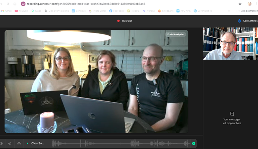The height and width of the screenshot is (149, 258).
Task: Select the host video thumbnail at right
Action: [230, 43]
